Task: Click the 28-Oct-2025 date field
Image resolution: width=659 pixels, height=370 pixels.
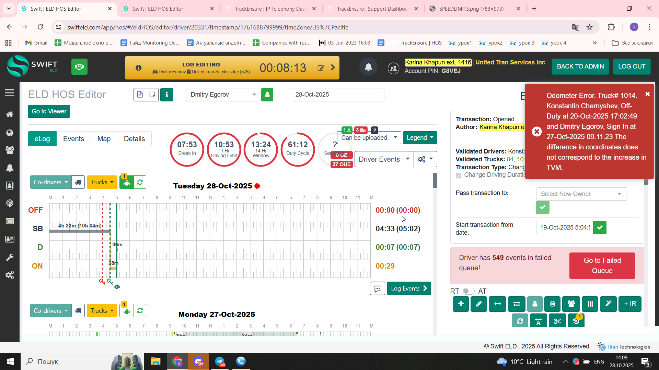Action: (337, 95)
